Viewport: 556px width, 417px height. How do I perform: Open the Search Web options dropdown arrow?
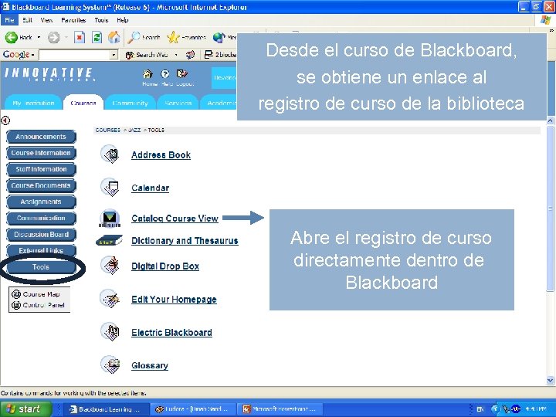(176, 55)
